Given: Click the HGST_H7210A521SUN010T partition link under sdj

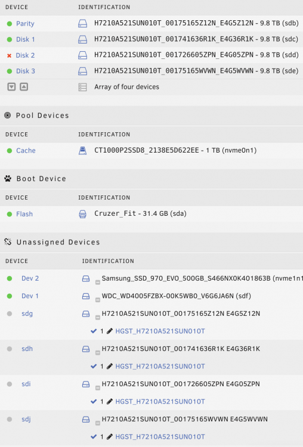Looking at the screenshot, I should pos(160,437).
